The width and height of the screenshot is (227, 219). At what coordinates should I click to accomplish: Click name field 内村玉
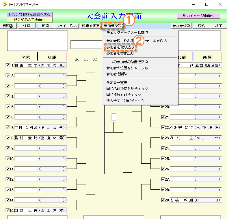pos(181,138)
